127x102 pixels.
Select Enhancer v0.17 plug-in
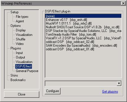tap(83, 20)
